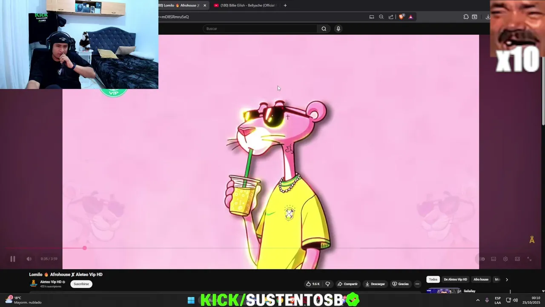Open the system volume tray icon
The width and height of the screenshot is (545, 307).
point(516,300)
